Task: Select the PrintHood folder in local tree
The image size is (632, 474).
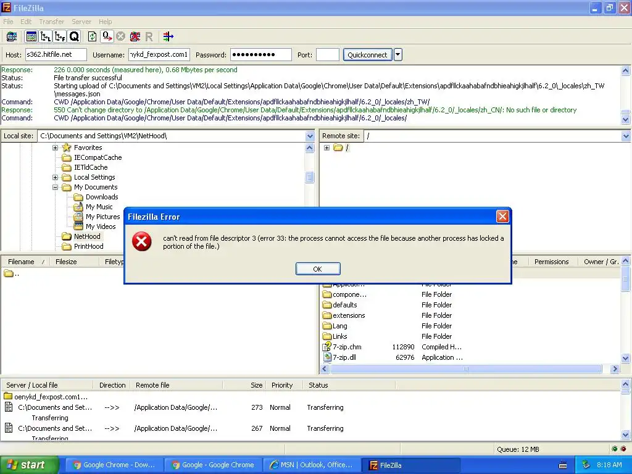Action: coord(89,246)
